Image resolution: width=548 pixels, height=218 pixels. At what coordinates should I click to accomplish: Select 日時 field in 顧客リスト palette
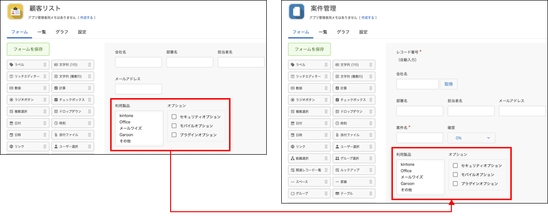[28, 134]
